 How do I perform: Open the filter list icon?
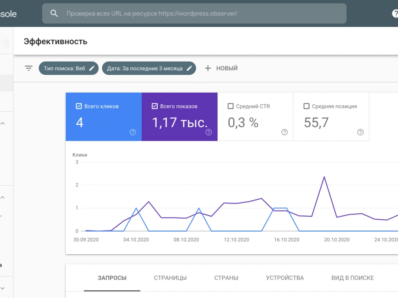[x=29, y=68]
